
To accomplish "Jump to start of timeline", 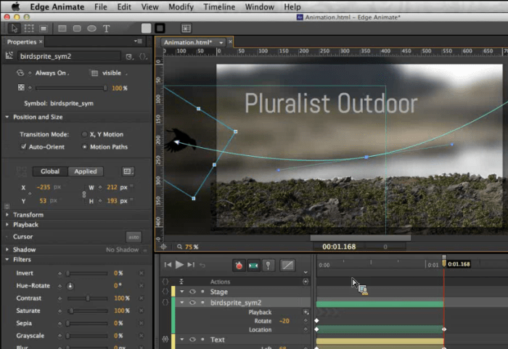I will click(168, 265).
